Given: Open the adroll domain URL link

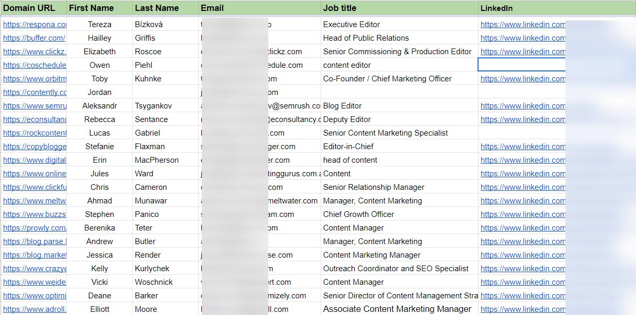Looking at the screenshot, I should tap(35, 309).
